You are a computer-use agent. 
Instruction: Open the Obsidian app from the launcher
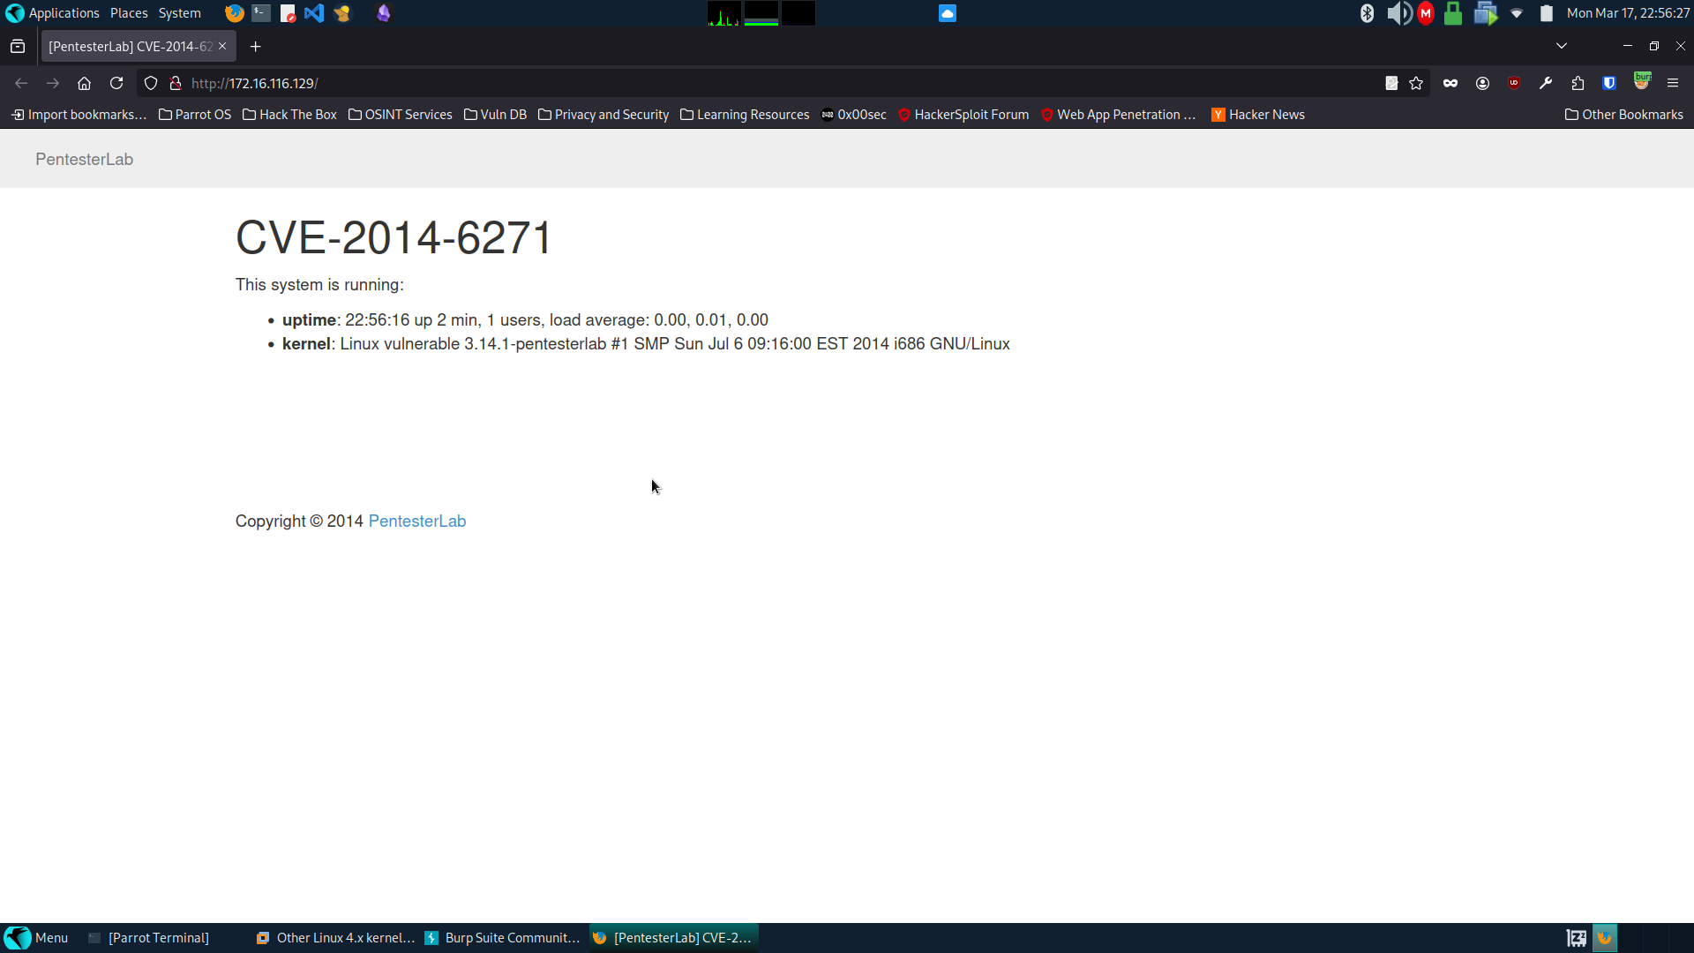[x=383, y=12]
